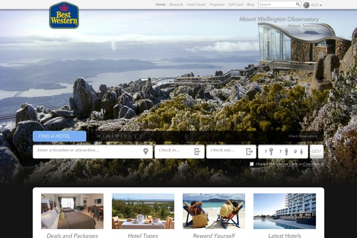Open the Home menu item
Image resolution: width=357 pixels, height=238 pixels.
pos(161,4)
